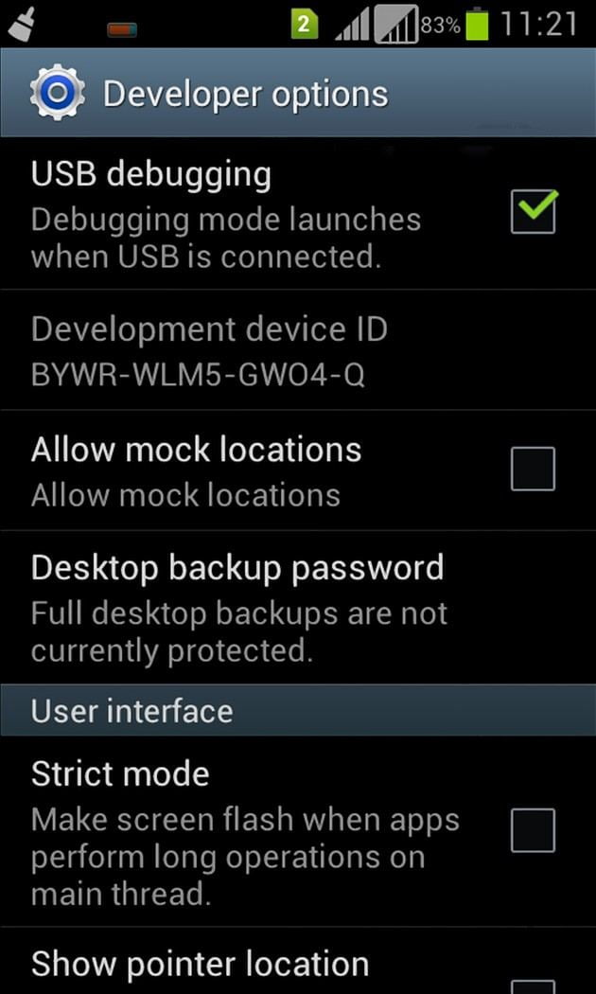The width and height of the screenshot is (596, 994).
Task: Enable the Allow mock locations checkbox
Action: [534, 469]
